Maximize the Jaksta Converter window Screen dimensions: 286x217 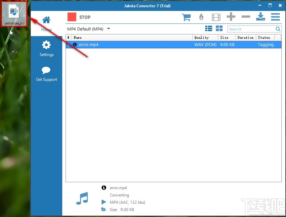270,5
